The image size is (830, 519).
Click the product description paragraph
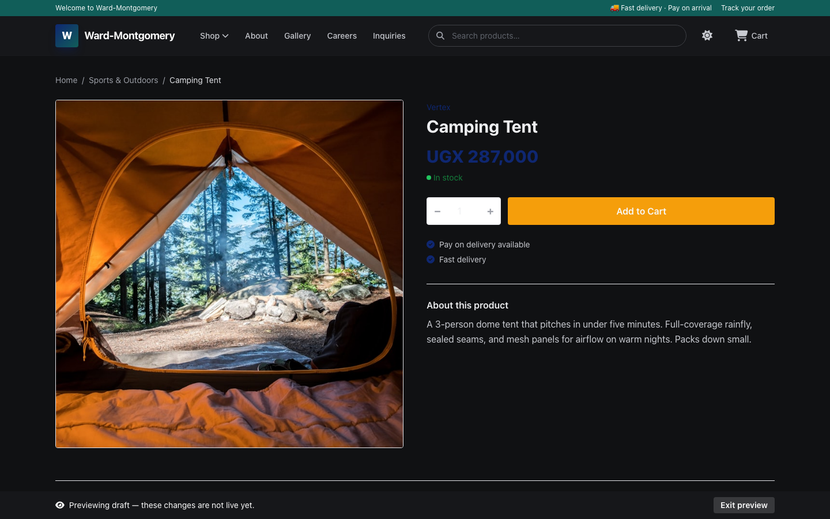[589, 332]
